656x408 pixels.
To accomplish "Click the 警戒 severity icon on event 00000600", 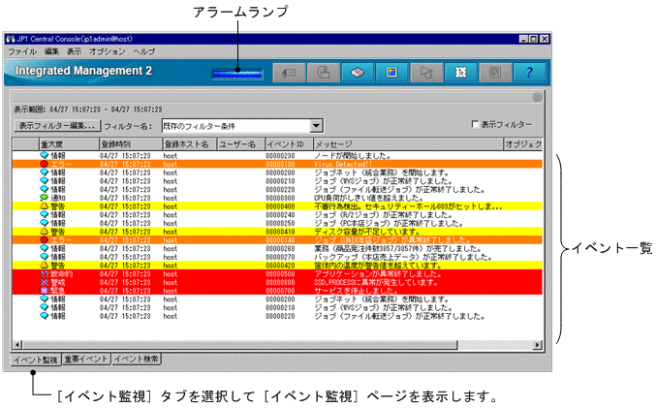I will click(44, 282).
